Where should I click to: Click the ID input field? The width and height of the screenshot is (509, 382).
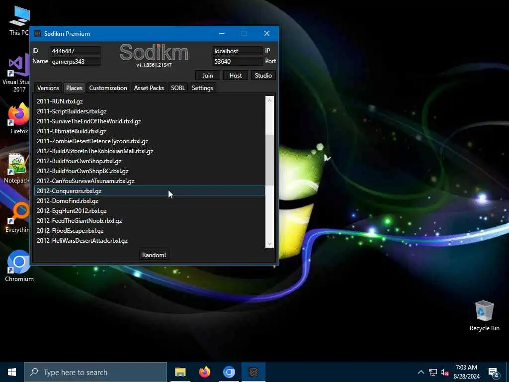[76, 51]
